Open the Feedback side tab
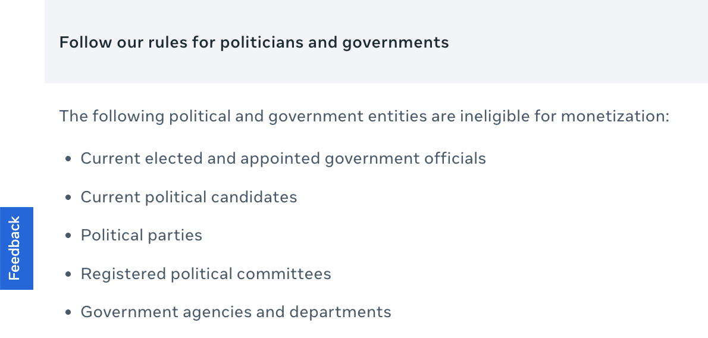 pos(16,248)
